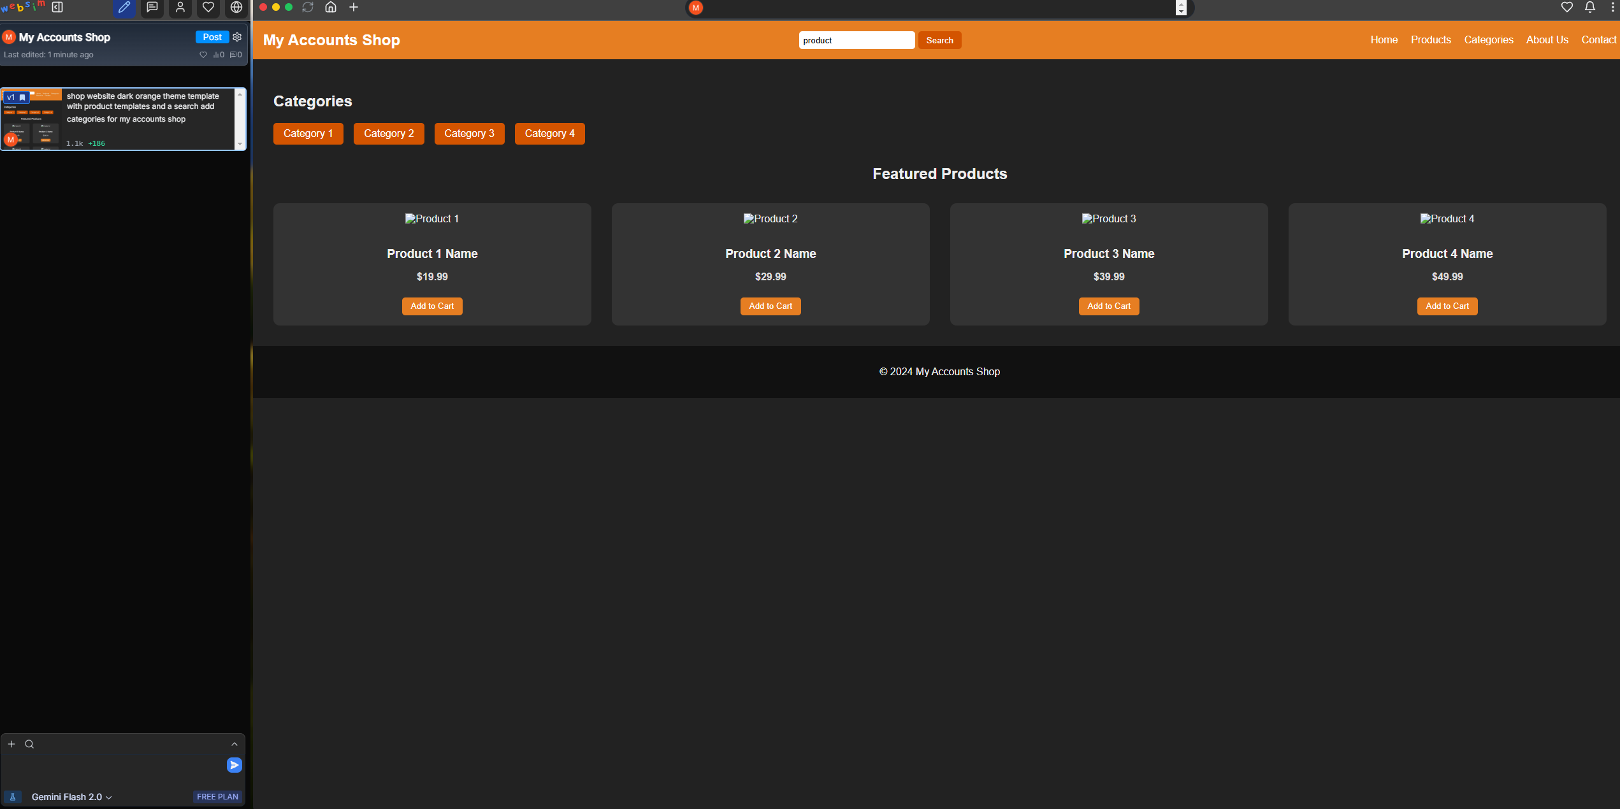
Task: Click the search icon in prompt box
Action: point(29,744)
